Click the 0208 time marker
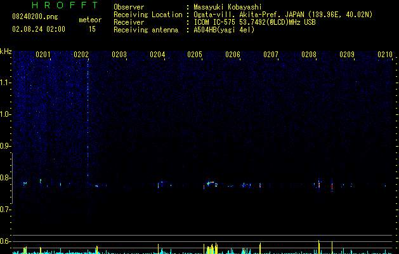The height and width of the screenshot is (254, 399). (x=309, y=55)
